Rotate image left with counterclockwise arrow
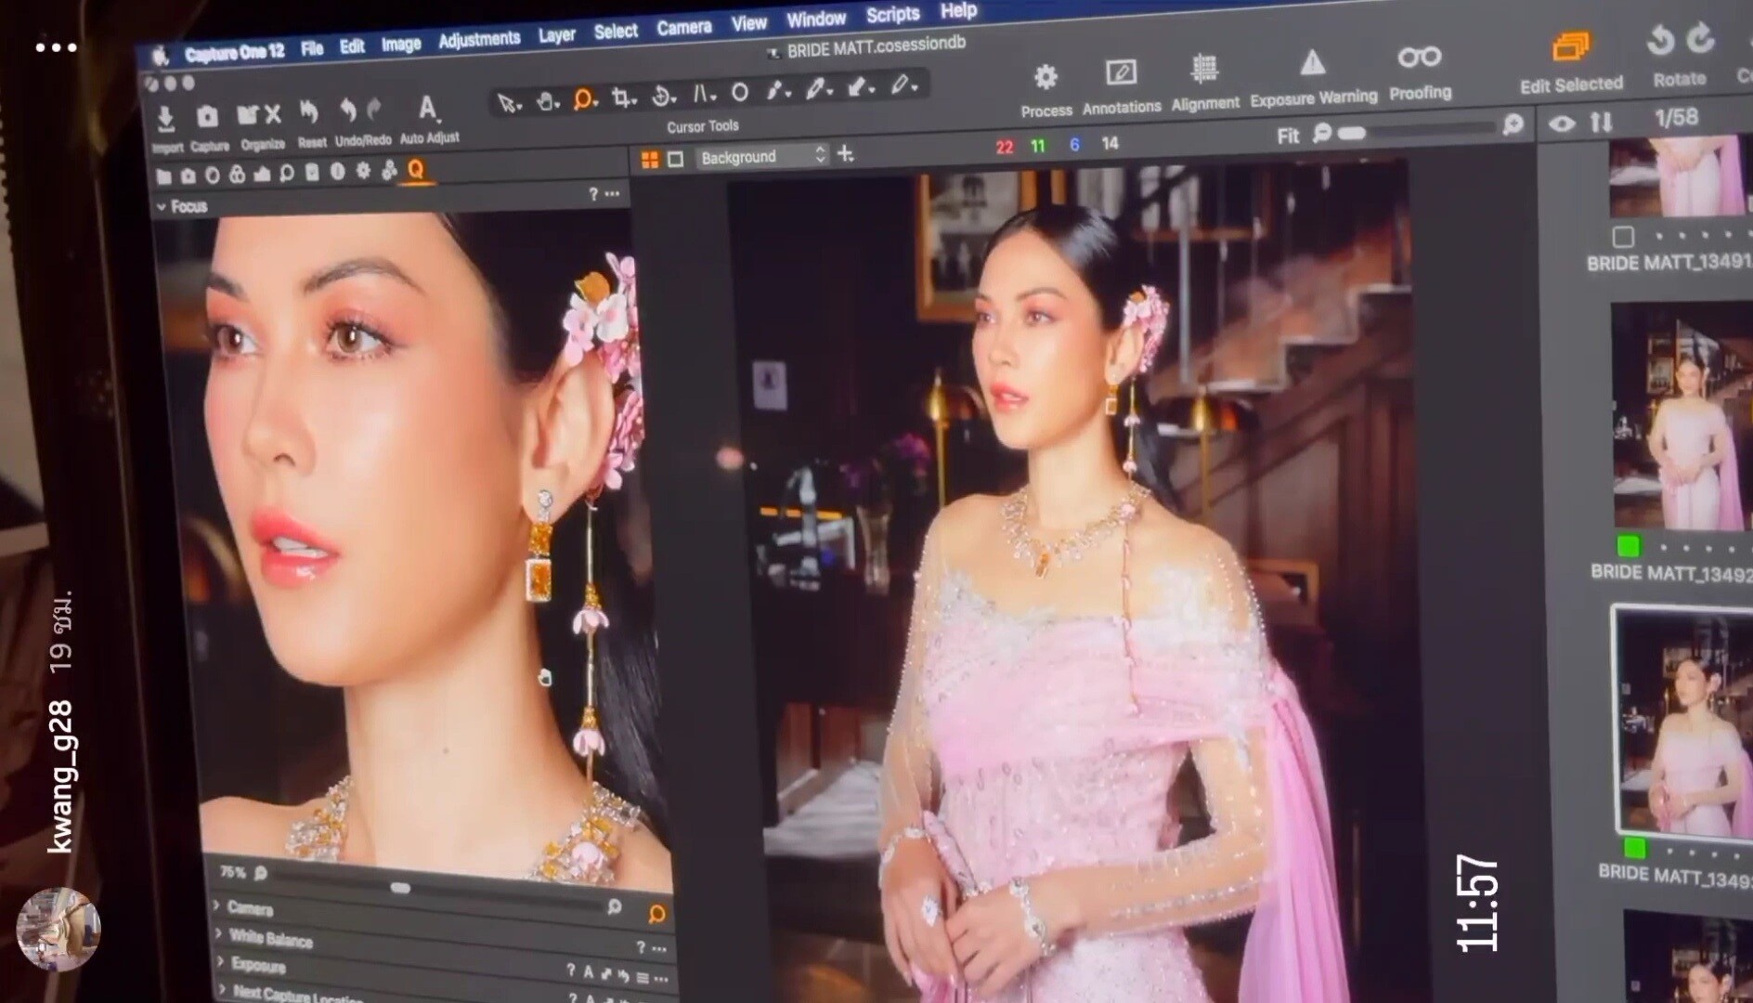Screen dimensions: 1753x1003 click(x=1660, y=40)
